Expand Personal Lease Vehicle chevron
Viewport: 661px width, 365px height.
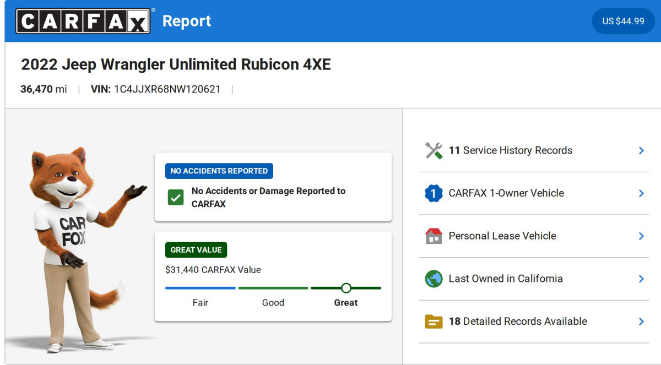pos(641,236)
